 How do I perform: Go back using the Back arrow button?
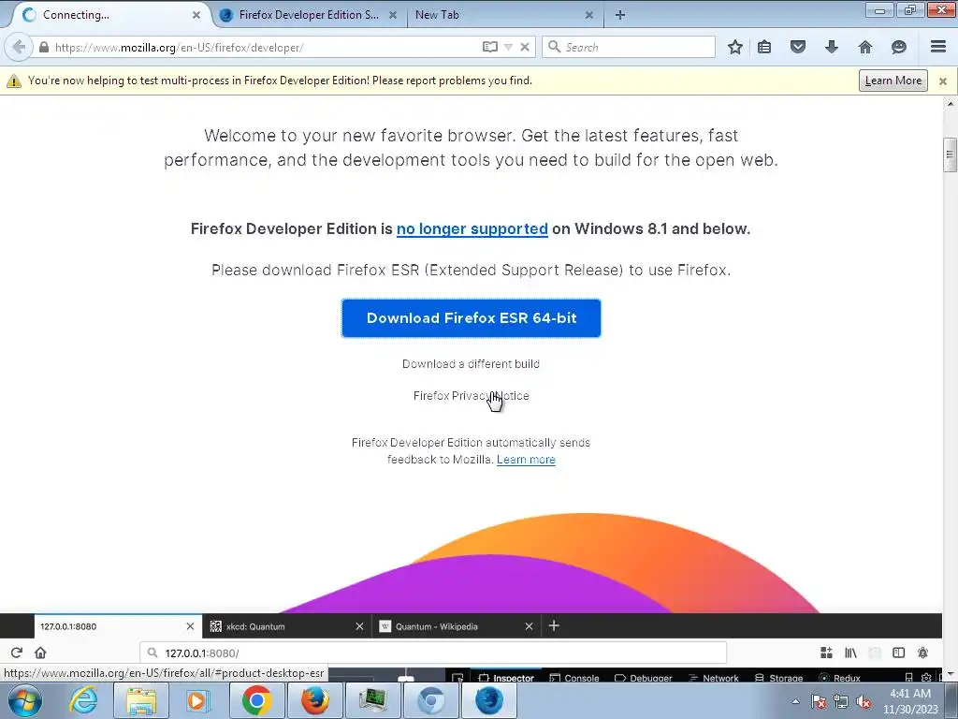(19, 47)
